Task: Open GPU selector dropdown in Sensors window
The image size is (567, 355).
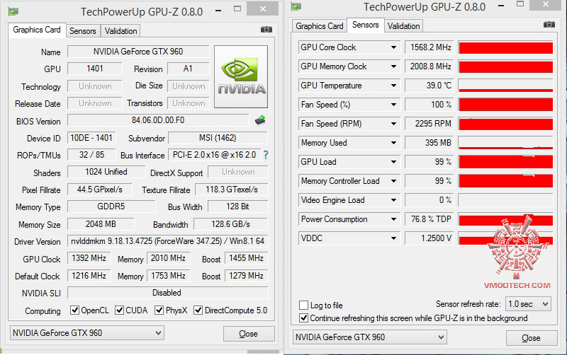Action: pos(369,337)
